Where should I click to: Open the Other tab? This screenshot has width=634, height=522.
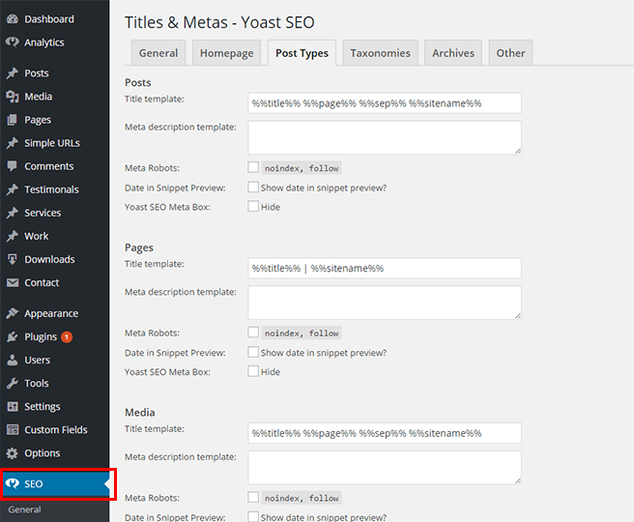click(x=510, y=53)
